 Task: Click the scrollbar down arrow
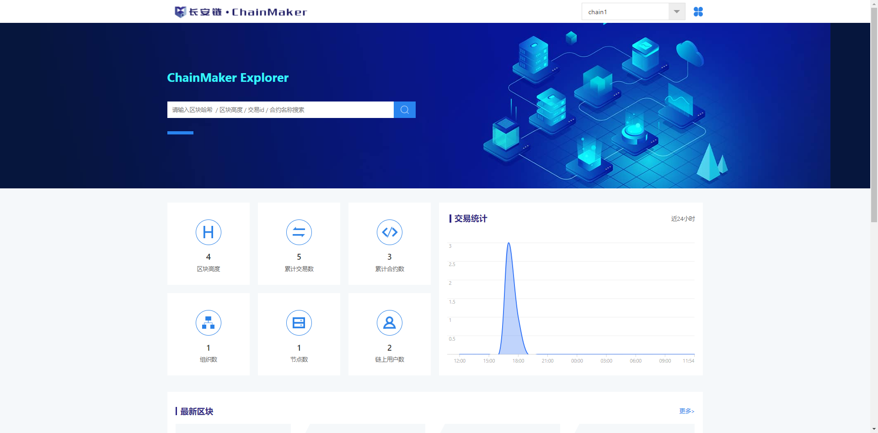click(874, 429)
